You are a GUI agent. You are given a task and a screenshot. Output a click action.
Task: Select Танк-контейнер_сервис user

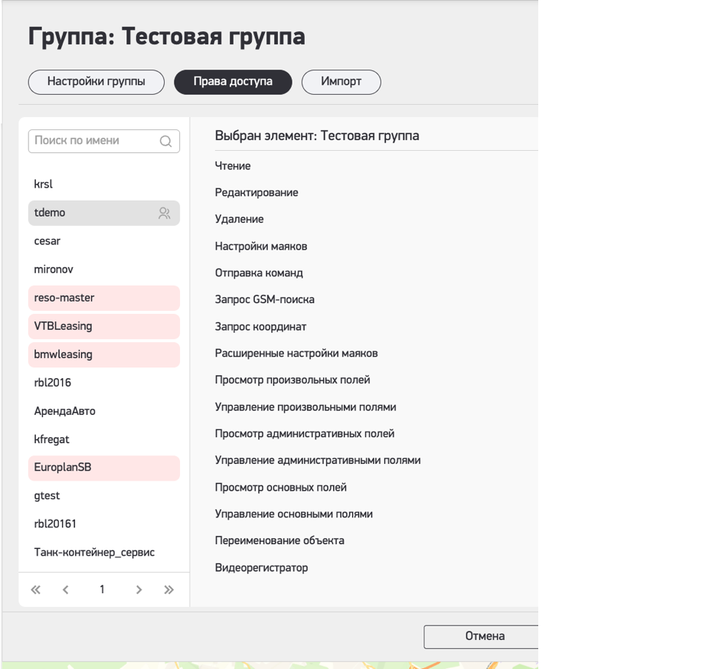point(94,553)
